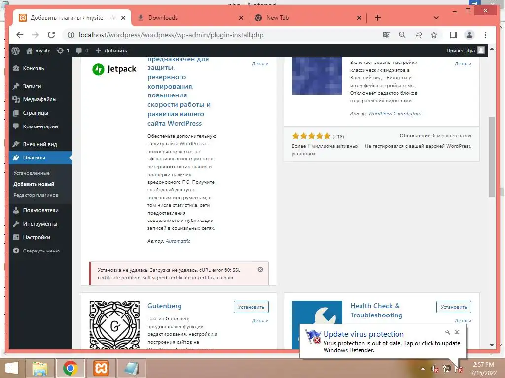Open notification settings wrench icon
Screen dimensions: 505x378
pos(448,332)
